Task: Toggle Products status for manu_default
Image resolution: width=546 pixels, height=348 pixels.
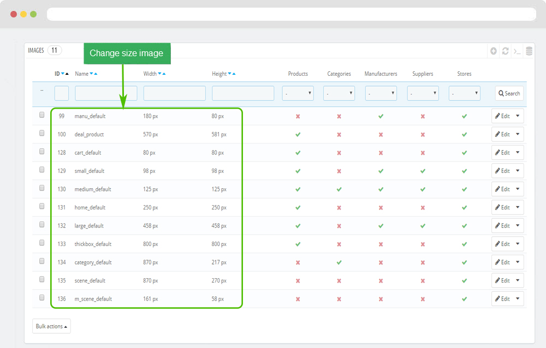Action: coord(298,116)
